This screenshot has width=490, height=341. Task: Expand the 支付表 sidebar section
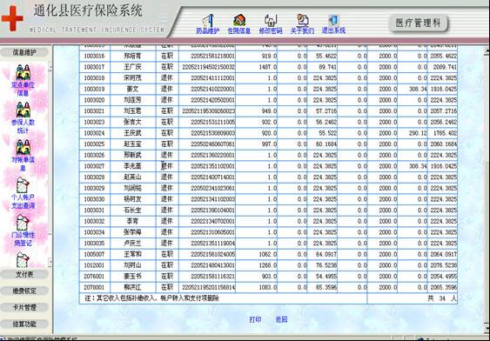click(24, 275)
